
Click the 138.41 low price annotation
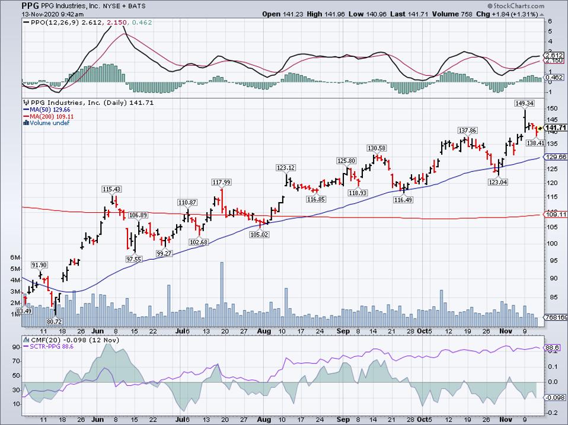(535, 143)
